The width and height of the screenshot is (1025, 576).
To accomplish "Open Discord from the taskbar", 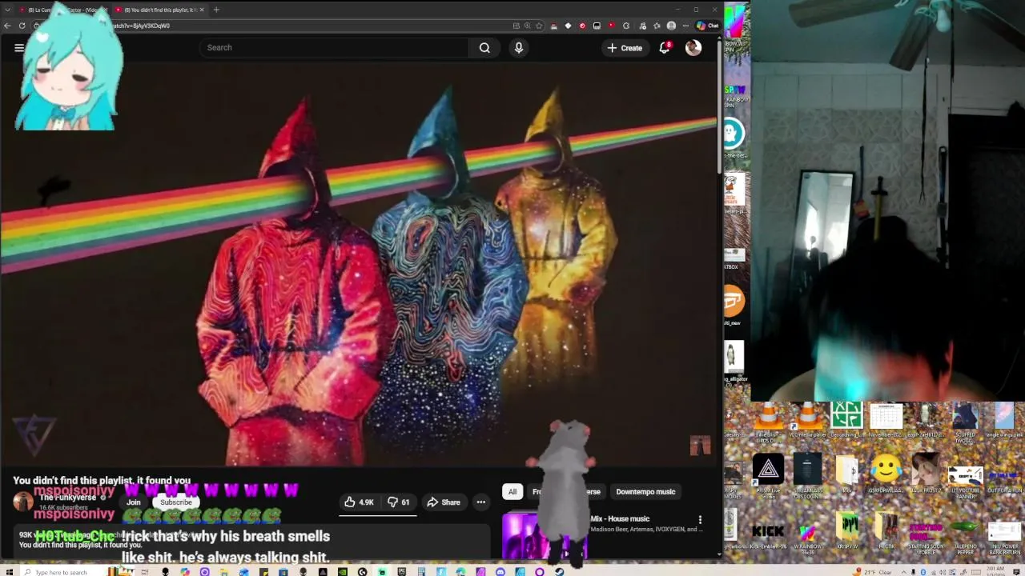I will click(500, 571).
